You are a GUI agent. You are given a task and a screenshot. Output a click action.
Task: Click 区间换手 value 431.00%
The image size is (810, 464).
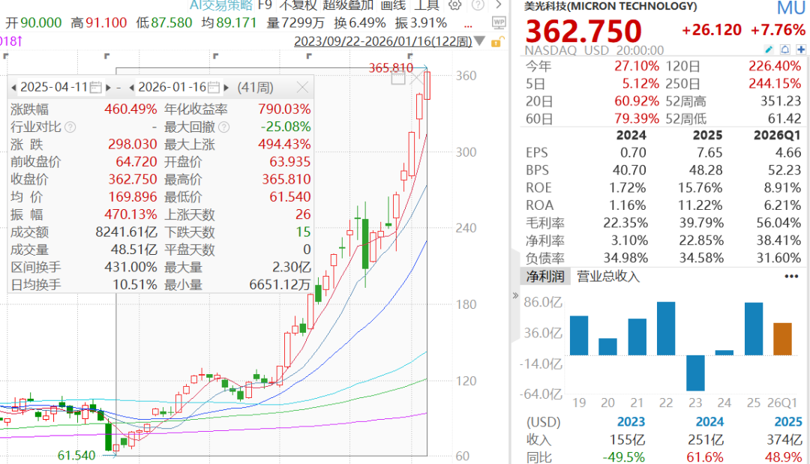130,268
